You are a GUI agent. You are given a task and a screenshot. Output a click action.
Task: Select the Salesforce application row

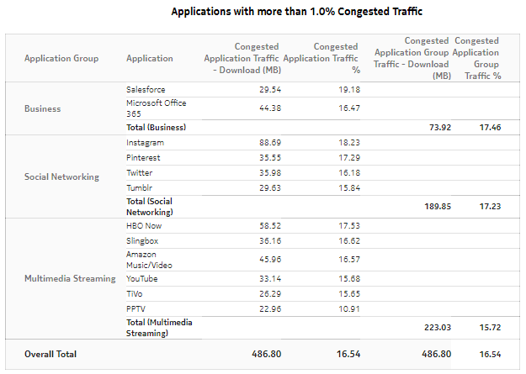coord(146,89)
